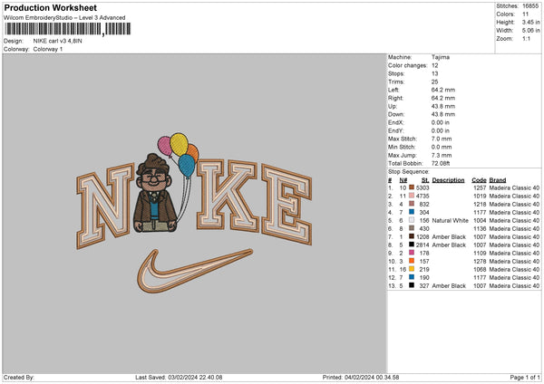Select the orange swatch for stop 10 (code 1278)
The image size is (544, 384).
click(412, 261)
